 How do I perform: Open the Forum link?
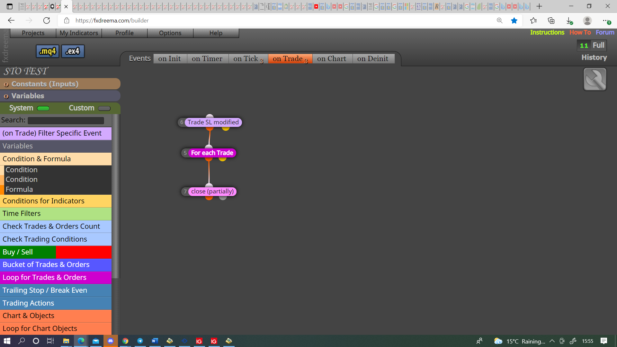pyautogui.click(x=605, y=32)
